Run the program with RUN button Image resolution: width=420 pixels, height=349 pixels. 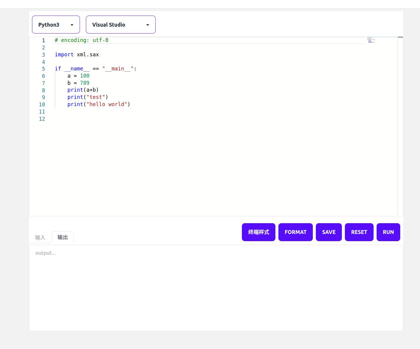(388, 232)
